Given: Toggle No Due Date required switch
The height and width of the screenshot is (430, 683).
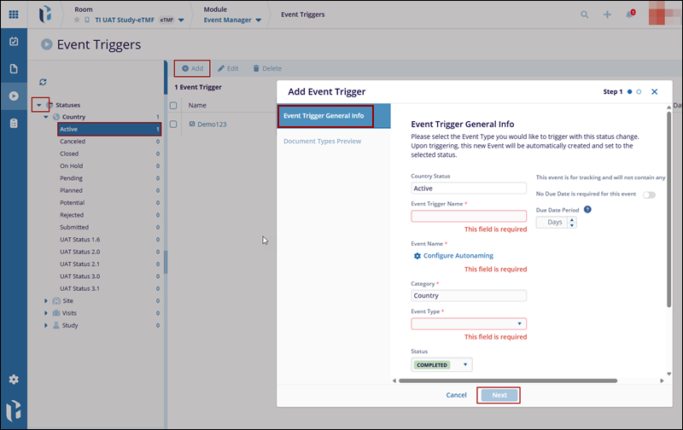Looking at the screenshot, I should (x=649, y=195).
